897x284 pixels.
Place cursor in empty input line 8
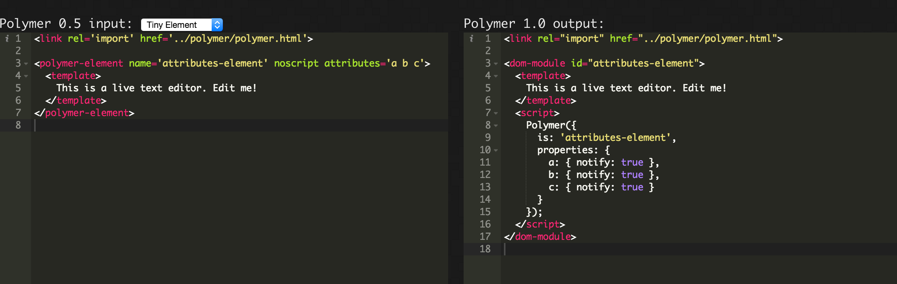tap(240, 125)
